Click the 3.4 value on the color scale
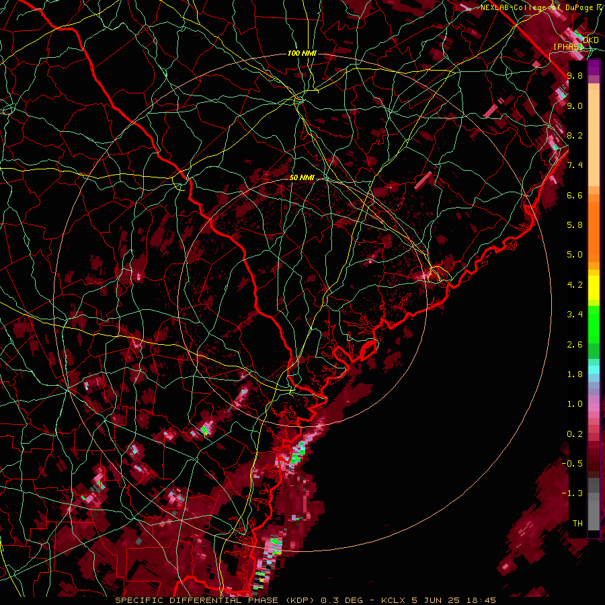Viewport: 605px width, 605px height. click(575, 315)
